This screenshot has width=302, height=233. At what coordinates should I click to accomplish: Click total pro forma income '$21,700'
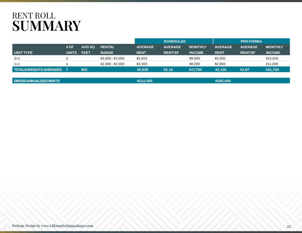click(272, 70)
